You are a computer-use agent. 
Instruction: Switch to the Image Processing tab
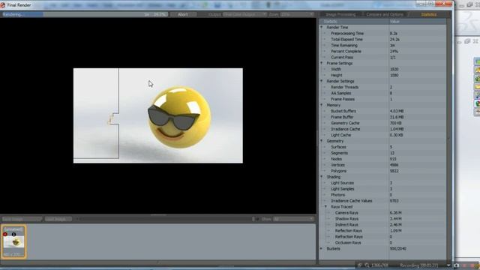tap(340, 14)
